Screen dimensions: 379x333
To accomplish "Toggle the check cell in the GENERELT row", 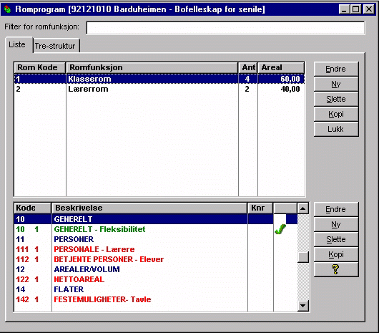I will pyautogui.click(x=280, y=219).
